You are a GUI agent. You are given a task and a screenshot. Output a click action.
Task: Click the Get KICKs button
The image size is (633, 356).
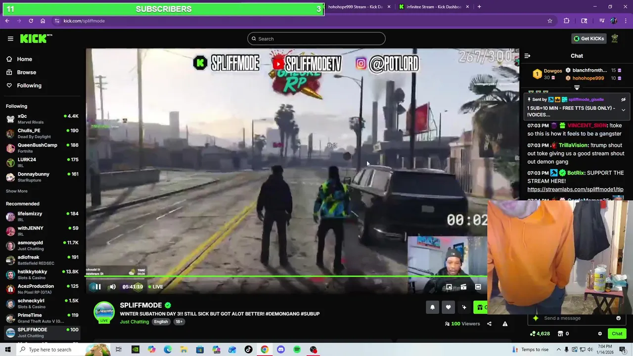pos(588,39)
